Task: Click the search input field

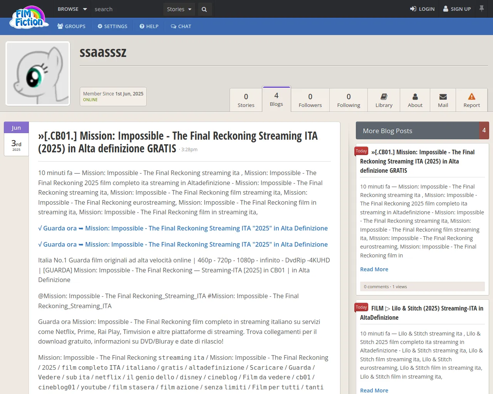Action: [x=127, y=9]
